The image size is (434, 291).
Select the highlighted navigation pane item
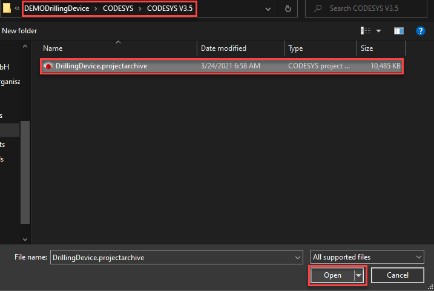10,129
